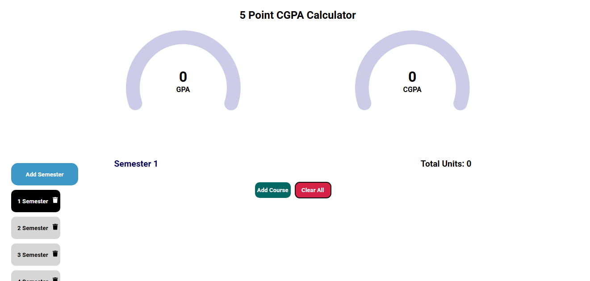Click the 5 Point CGPA Calculator title
This screenshot has width=590, height=281.
tap(297, 15)
